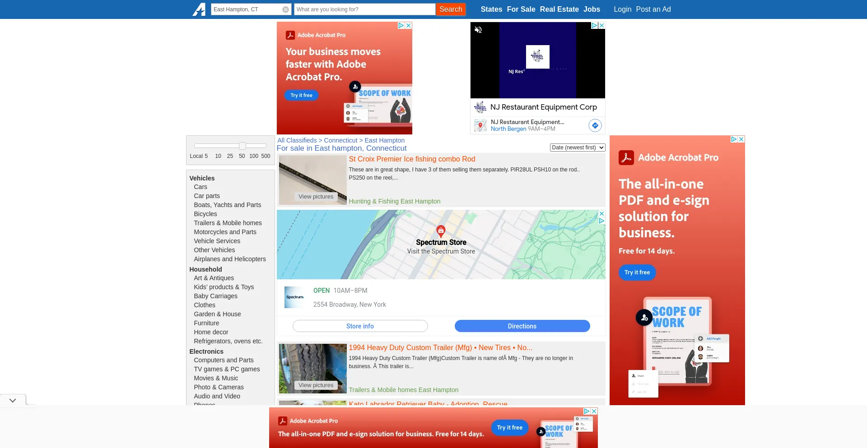Select Kids' products & Toys category

224,287
